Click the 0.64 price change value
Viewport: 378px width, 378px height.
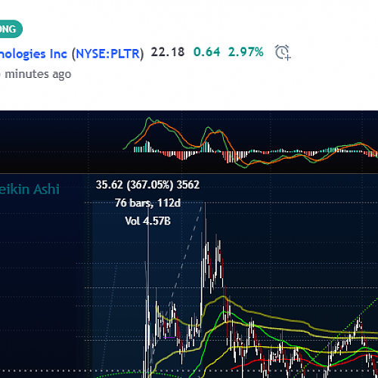(207, 52)
